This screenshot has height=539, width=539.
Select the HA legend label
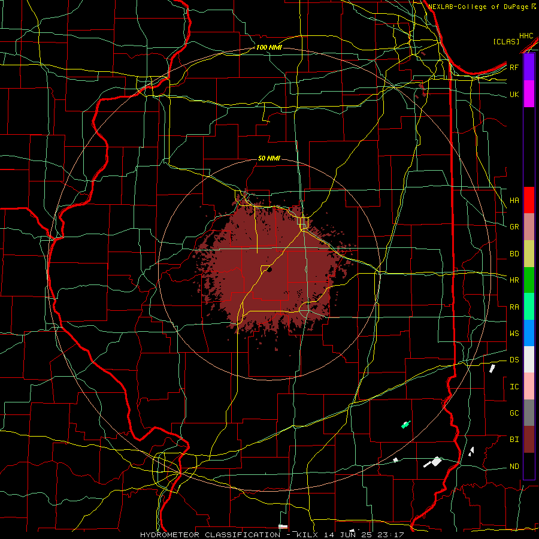[514, 200]
